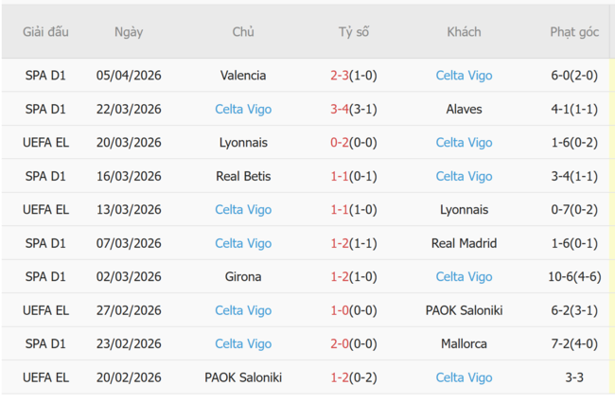The image size is (615, 403).
Task: Click the 'Giải đấu' column header
Action: [x=46, y=32]
